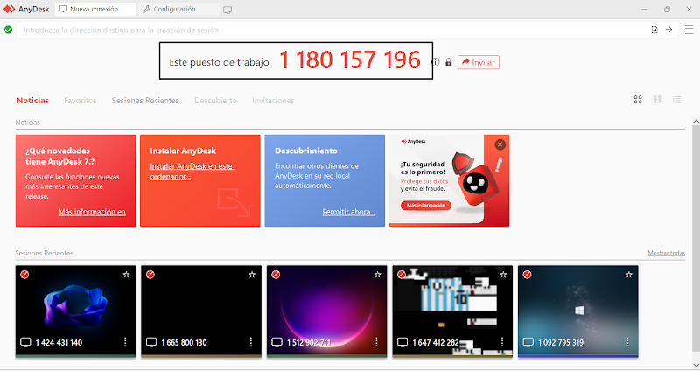Switch to the Descubierto tab
This screenshot has height=371, width=700.
click(215, 101)
